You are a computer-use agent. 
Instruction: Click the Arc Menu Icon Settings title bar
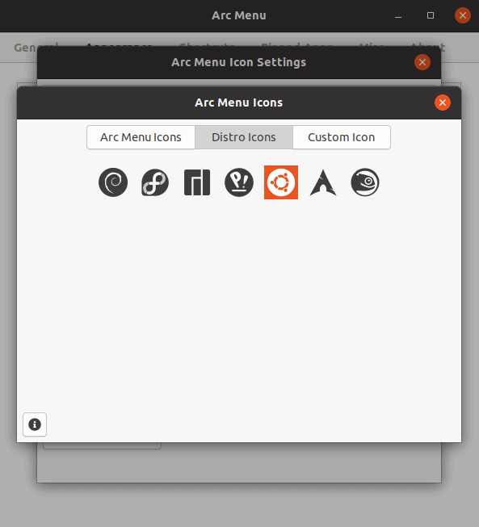point(239,62)
